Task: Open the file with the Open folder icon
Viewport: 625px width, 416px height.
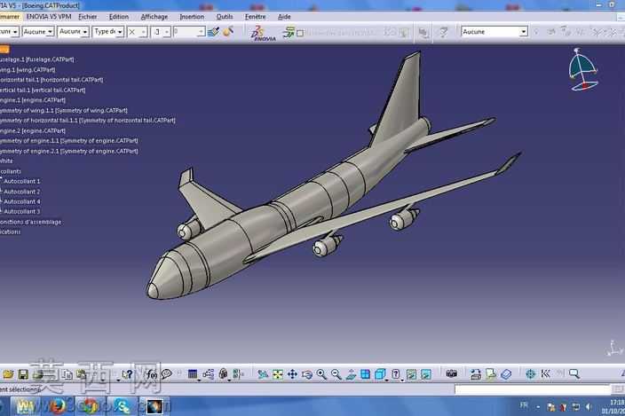Action: (8, 374)
